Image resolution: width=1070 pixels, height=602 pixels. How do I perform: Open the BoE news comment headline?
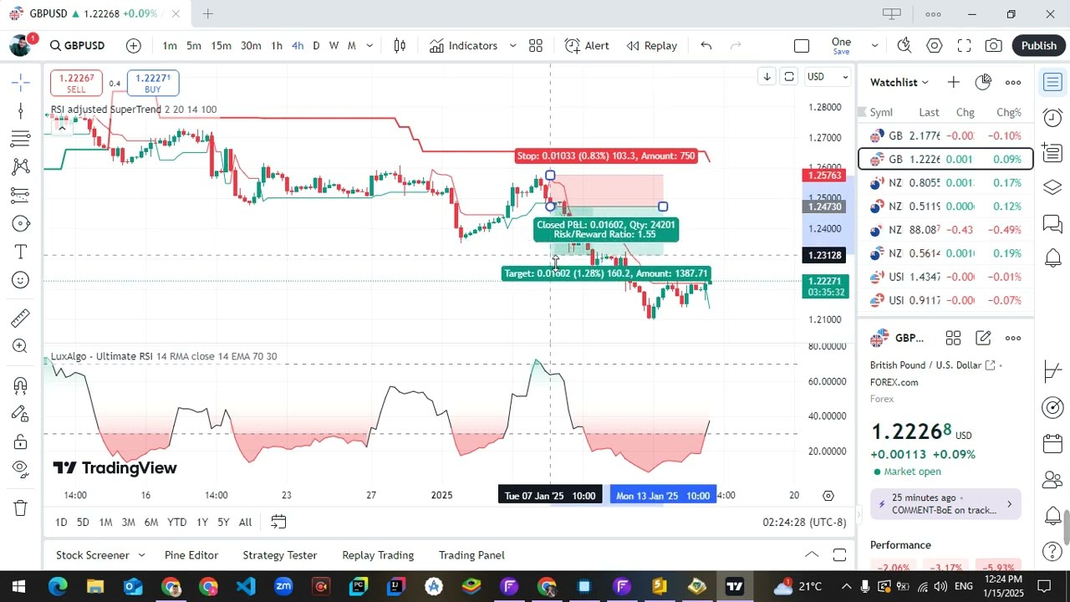(x=945, y=504)
